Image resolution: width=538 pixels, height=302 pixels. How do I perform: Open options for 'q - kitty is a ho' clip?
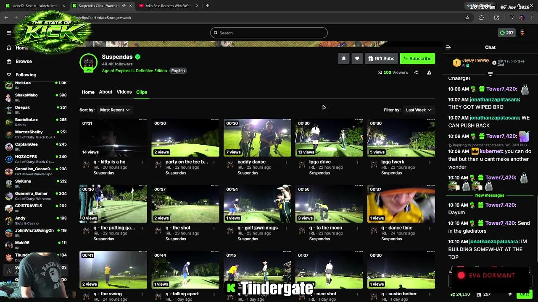pyautogui.click(x=142, y=162)
